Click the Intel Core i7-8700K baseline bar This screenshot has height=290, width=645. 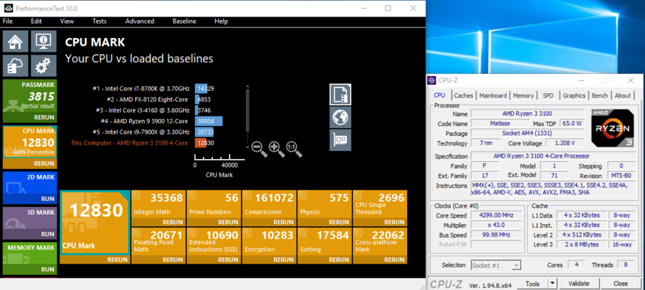point(201,88)
